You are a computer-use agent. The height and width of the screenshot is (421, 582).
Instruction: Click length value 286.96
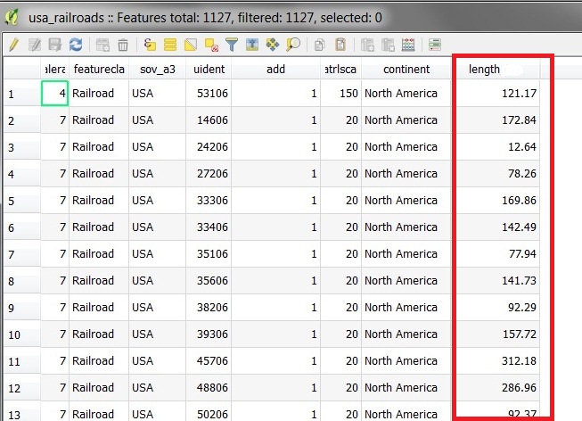[519, 388]
